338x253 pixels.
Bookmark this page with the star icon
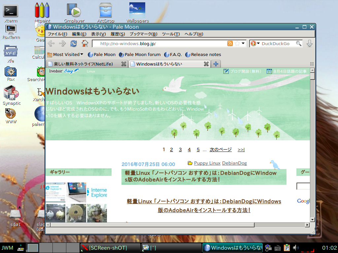click(237, 43)
